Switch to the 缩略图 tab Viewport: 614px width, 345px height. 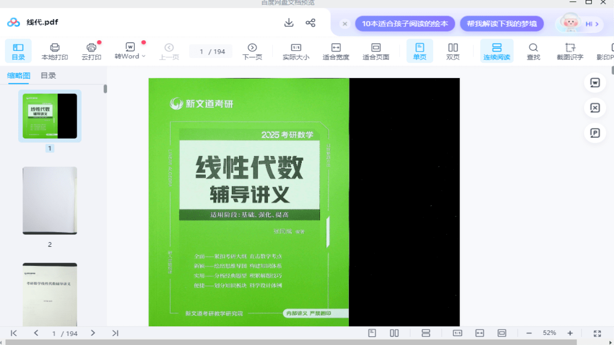click(18, 76)
